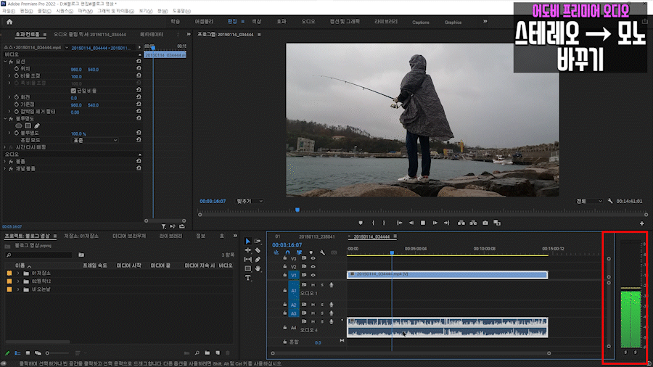Toggle Linked Selection in timeline
Viewport: 653px width, 367px height.
pyautogui.click(x=299, y=252)
